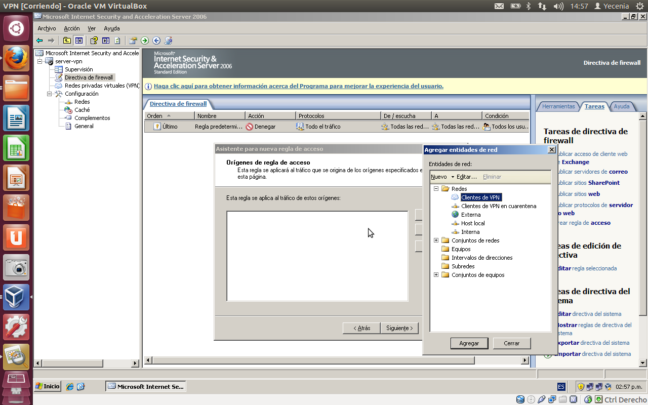Expand Conjuntos de redes folder

[x=436, y=240]
